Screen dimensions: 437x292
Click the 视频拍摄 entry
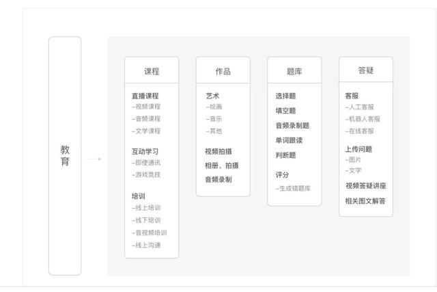(218, 152)
